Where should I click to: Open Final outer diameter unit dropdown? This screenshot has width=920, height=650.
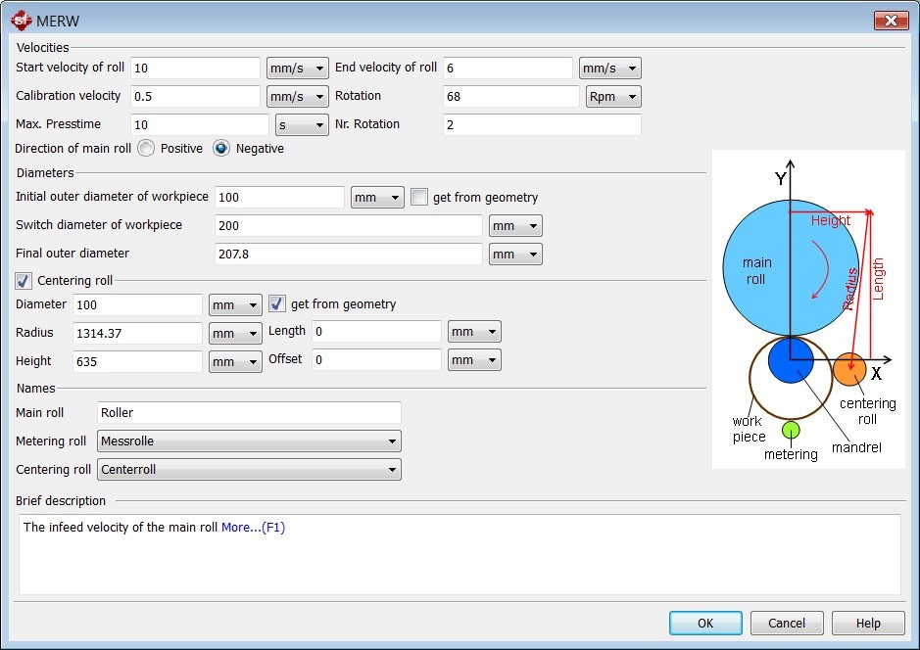pyautogui.click(x=515, y=255)
